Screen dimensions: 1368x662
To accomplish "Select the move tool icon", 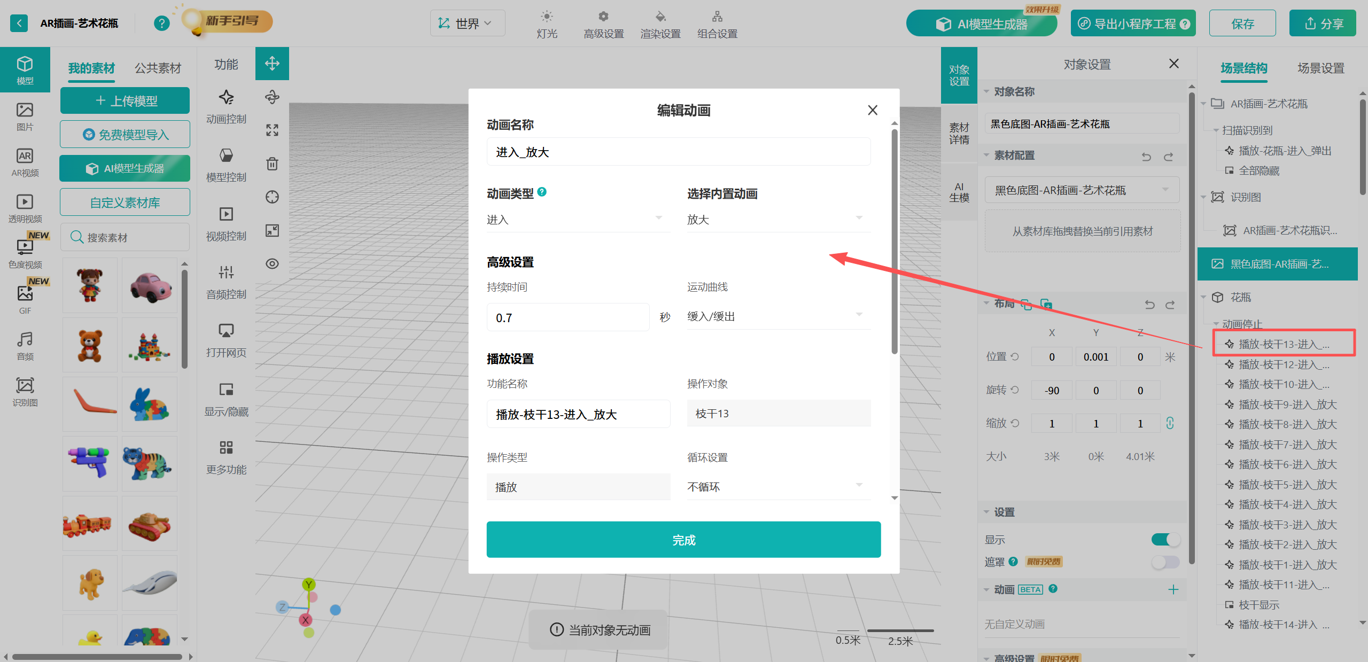I will point(272,64).
